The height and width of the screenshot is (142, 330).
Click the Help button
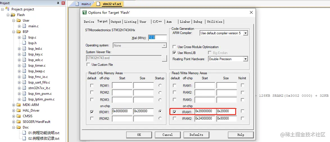(x=241, y=135)
